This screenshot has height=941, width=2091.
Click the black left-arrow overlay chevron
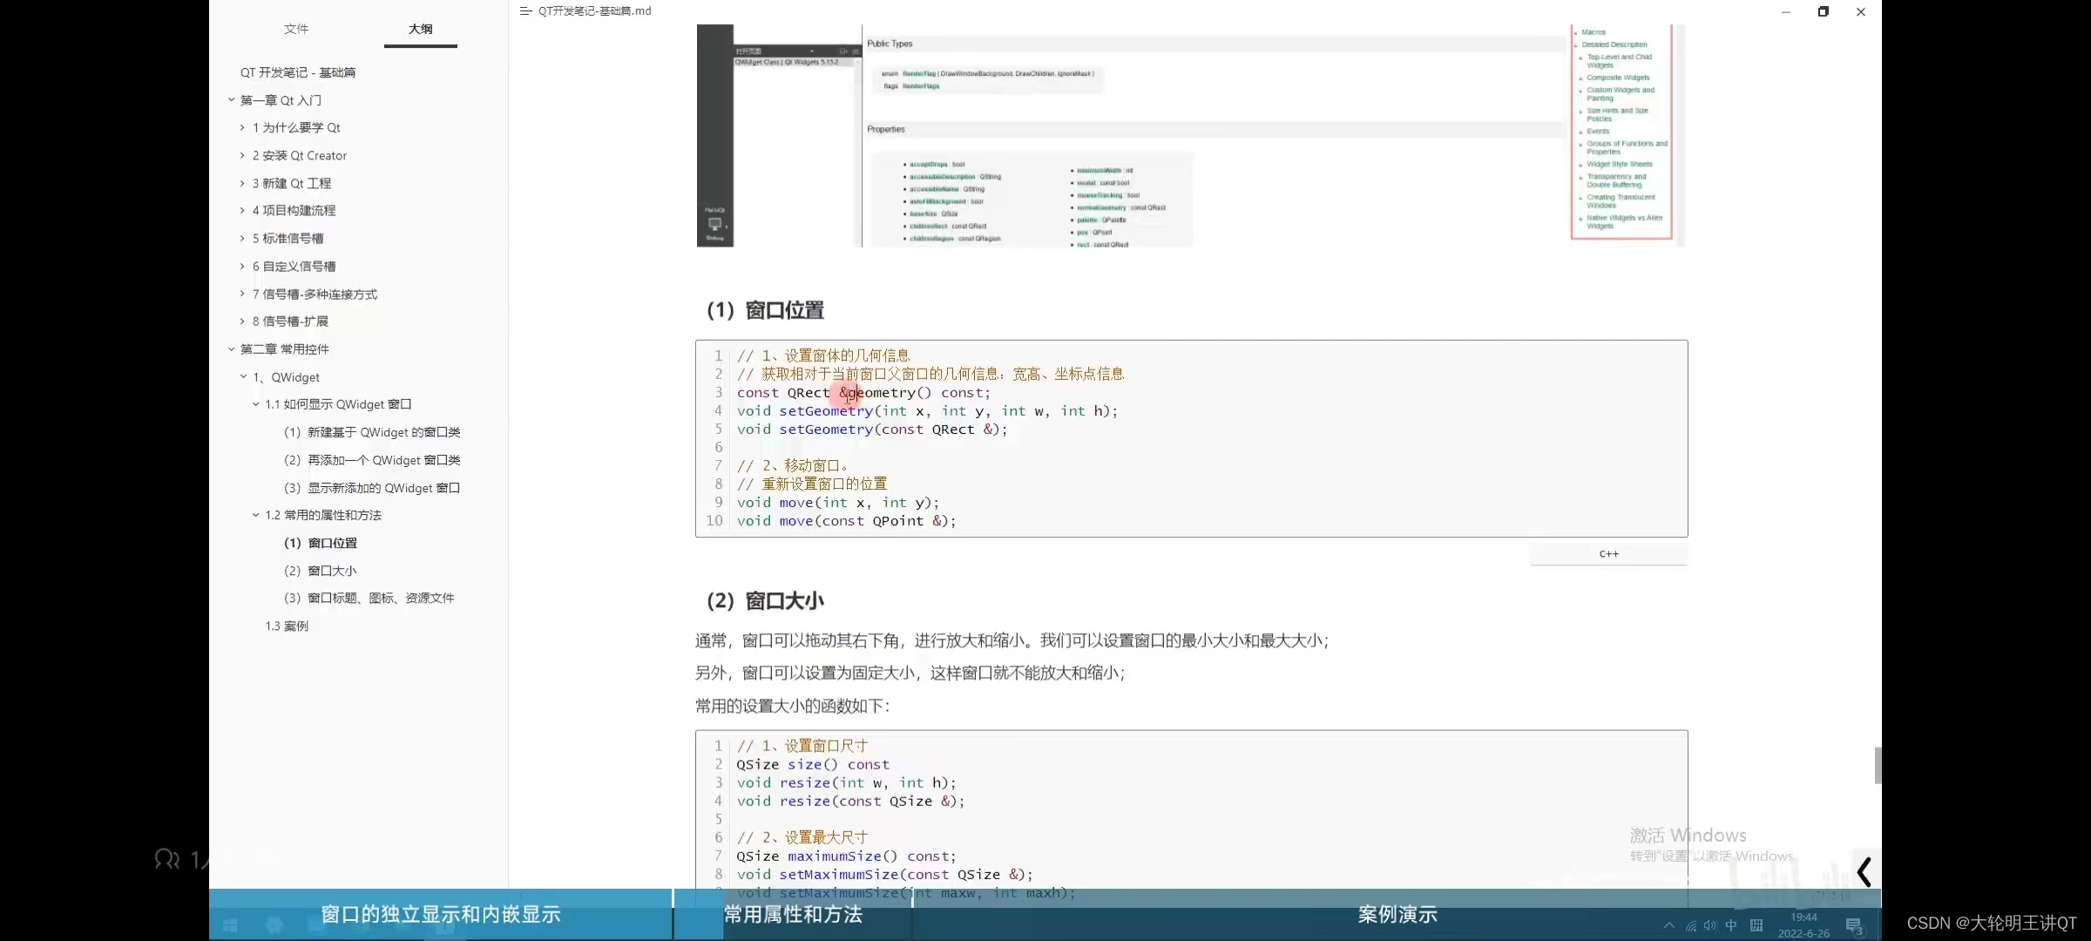[1864, 871]
